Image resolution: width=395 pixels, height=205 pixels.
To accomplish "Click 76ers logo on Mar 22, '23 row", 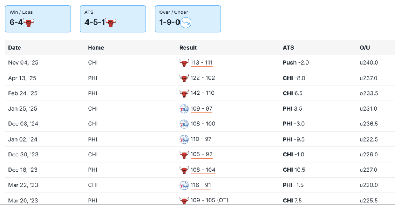I will 184,185.
